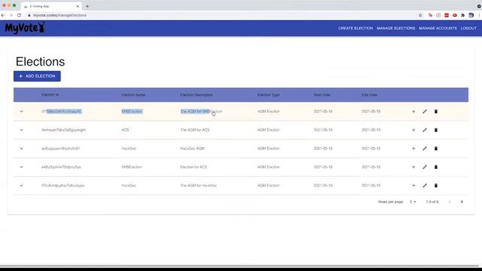
Task: Open a new browser tab
Action: (87, 6)
